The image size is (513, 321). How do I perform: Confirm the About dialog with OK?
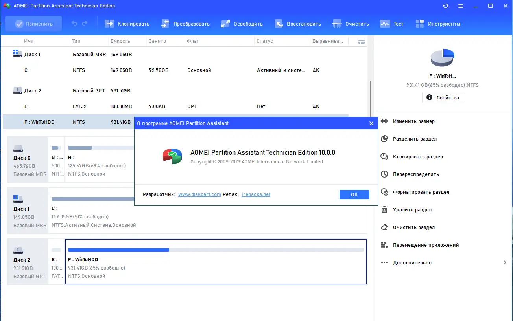click(354, 194)
